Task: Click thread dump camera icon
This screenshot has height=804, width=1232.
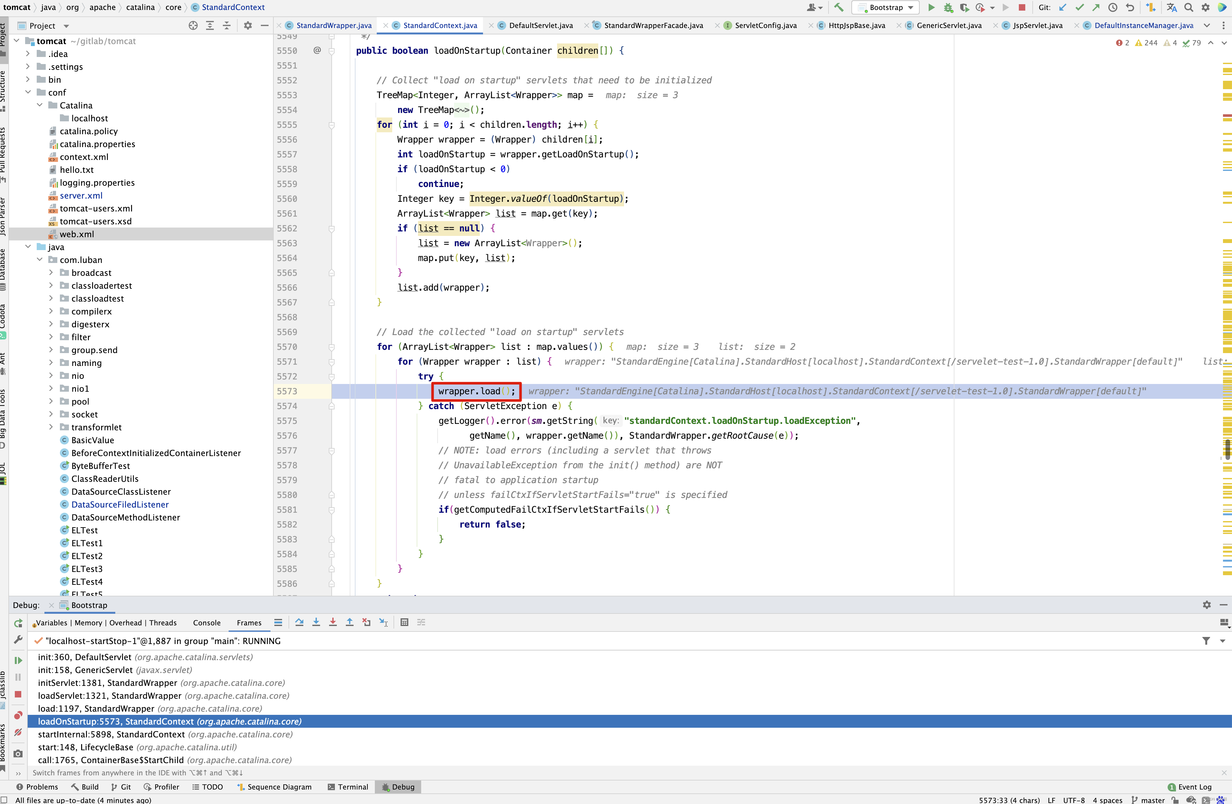Action: (18, 753)
